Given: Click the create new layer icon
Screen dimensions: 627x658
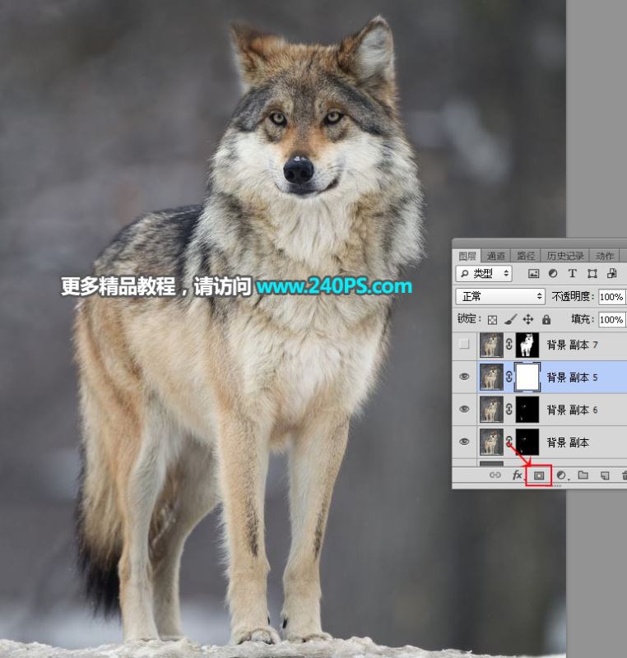Looking at the screenshot, I should (604, 475).
